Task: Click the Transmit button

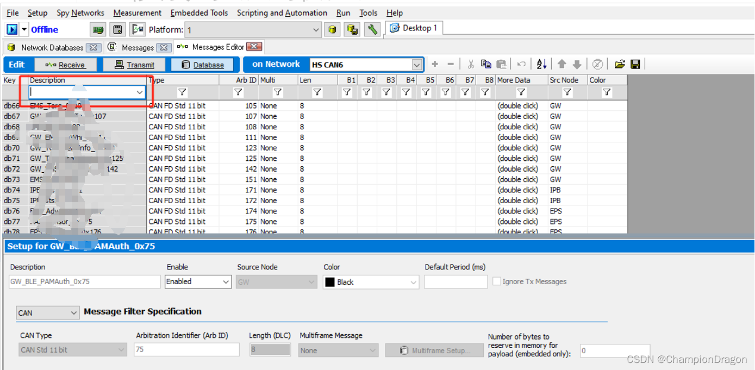Action: click(x=134, y=65)
